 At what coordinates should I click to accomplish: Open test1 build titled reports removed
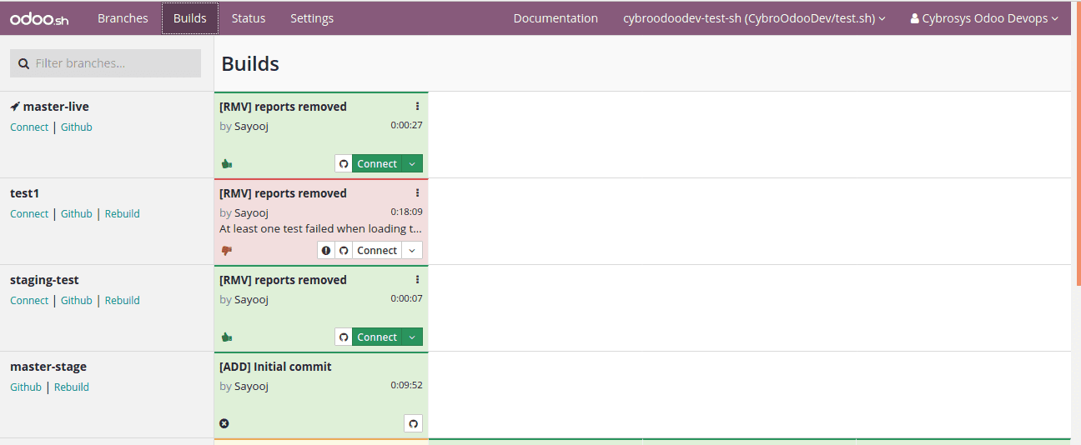283,193
